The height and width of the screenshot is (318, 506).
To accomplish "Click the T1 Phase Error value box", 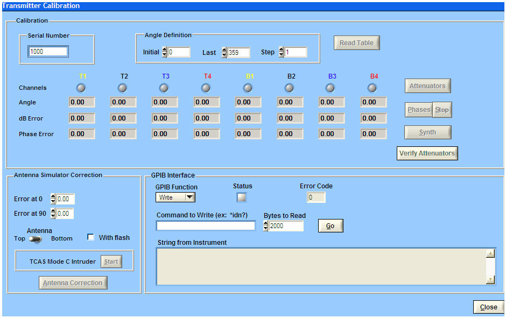I will coord(82,134).
